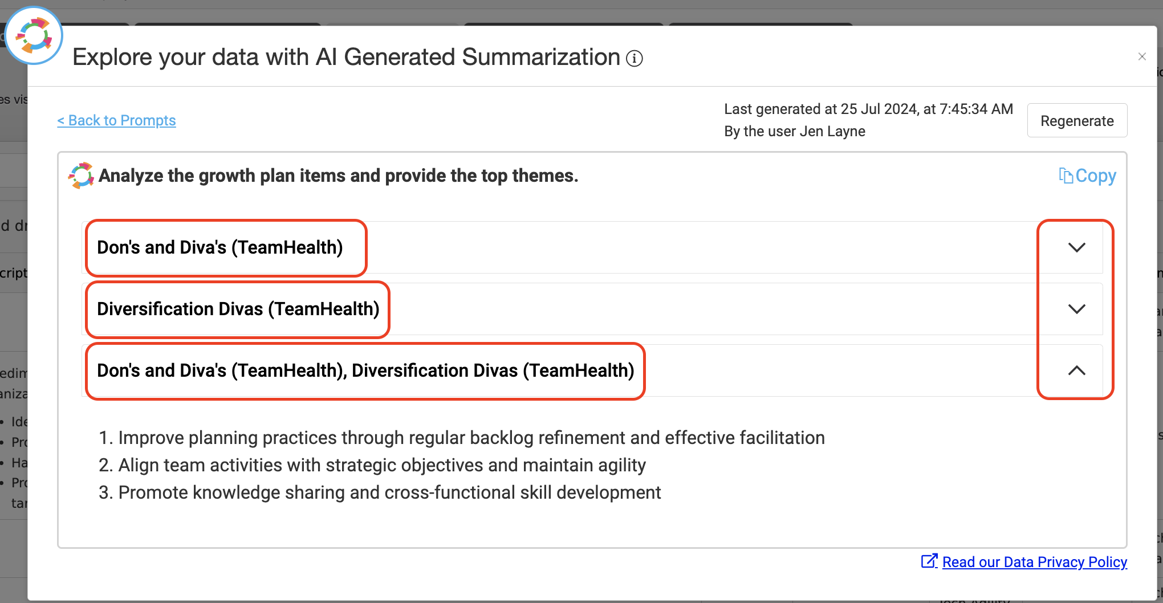Copy the summary with the Copy icon
Viewport: 1163px width, 603px height.
pyautogui.click(x=1087, y=176)
